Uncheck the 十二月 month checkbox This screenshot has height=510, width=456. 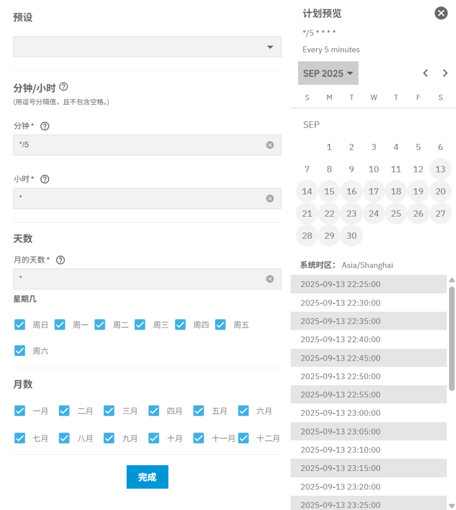(244, 438)
